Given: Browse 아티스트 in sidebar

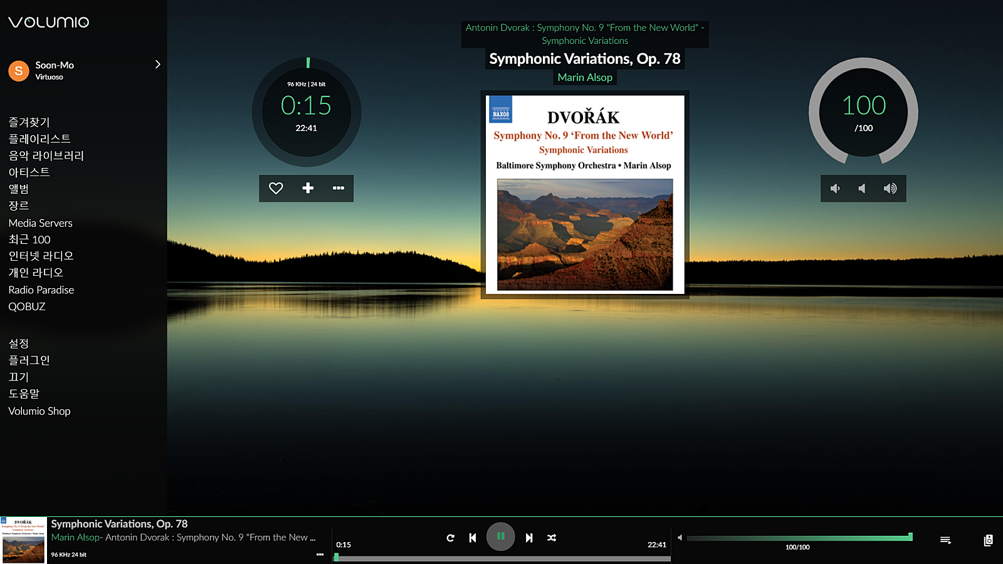Looking at the screenshot, I should tap(29, 172).
